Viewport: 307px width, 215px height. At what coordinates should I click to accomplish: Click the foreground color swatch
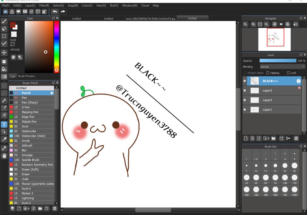(13, 25)
